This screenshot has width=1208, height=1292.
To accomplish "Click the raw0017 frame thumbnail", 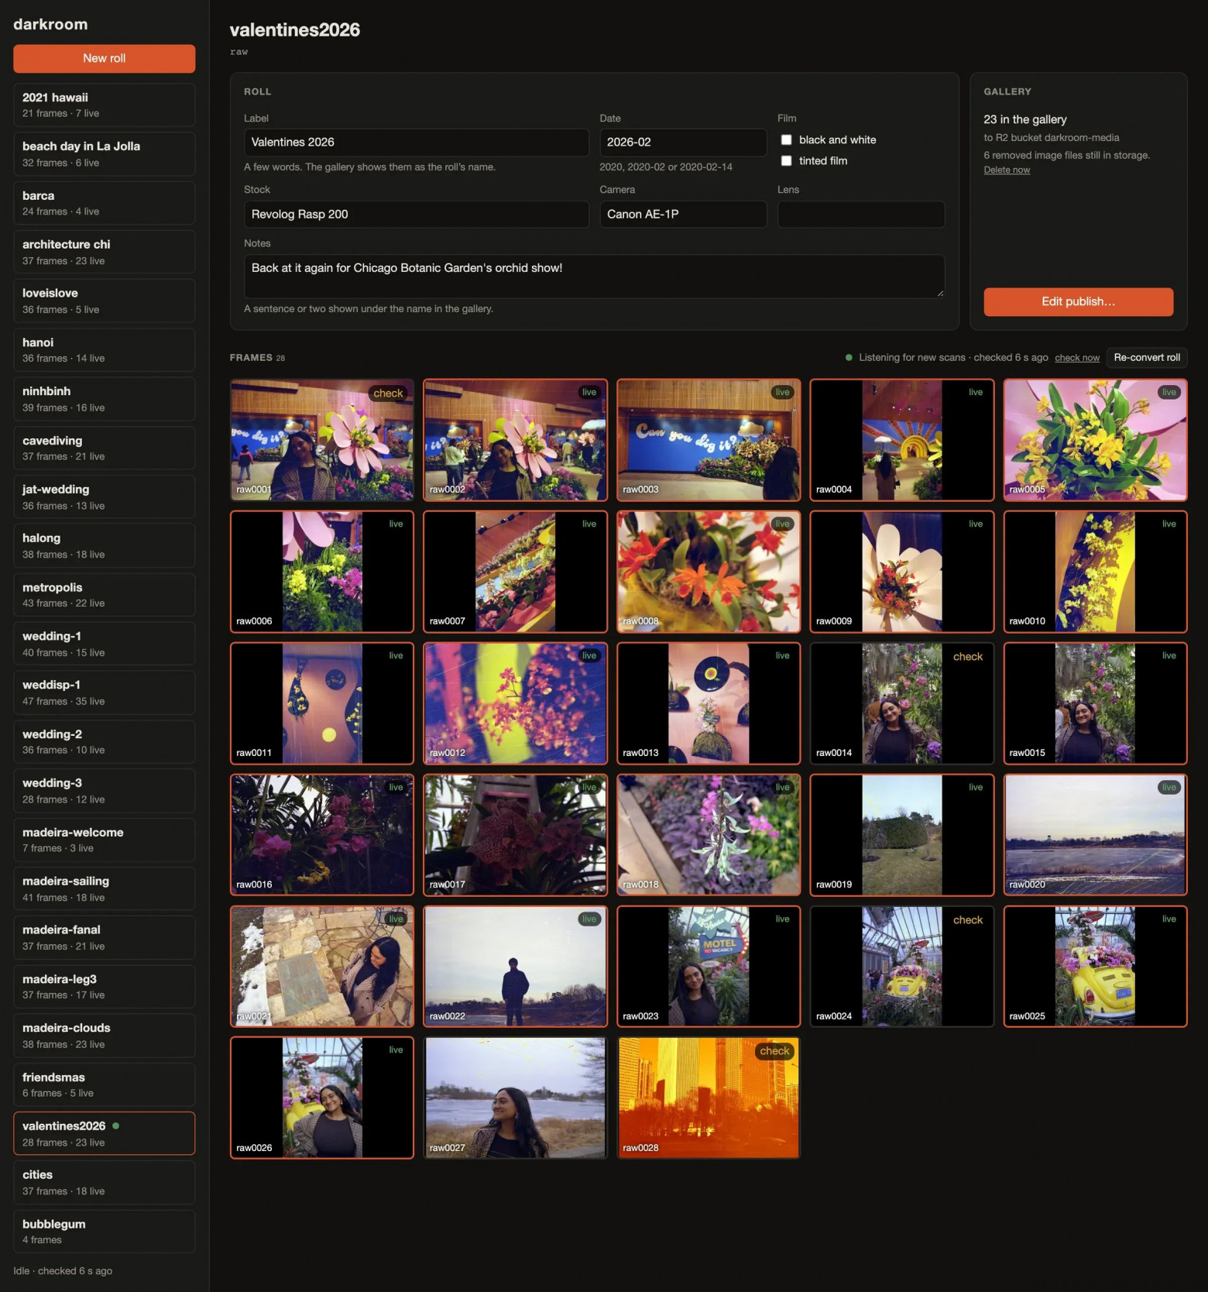I will click(x=516, y=835).
